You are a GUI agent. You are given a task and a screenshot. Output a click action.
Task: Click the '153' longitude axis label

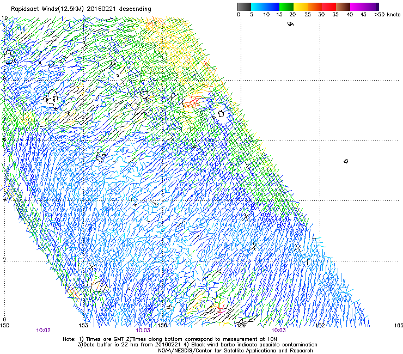[83, 326]
